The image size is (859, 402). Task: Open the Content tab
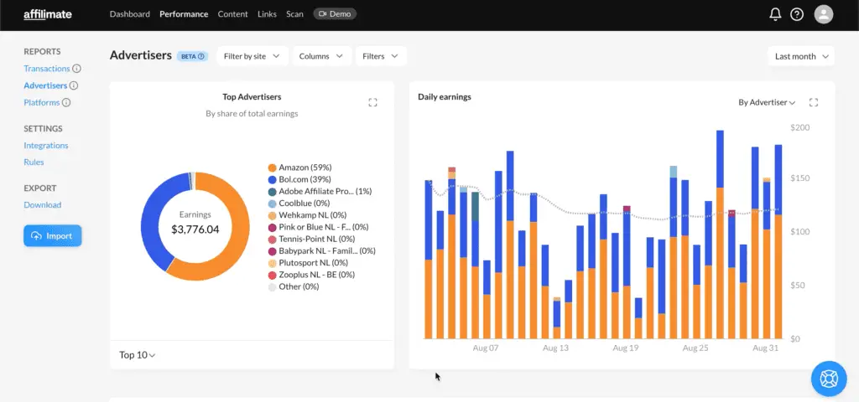point(233,14)
